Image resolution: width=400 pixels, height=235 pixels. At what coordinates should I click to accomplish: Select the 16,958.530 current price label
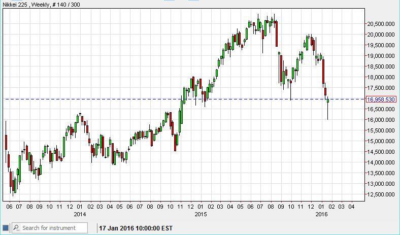pos(380,99)
